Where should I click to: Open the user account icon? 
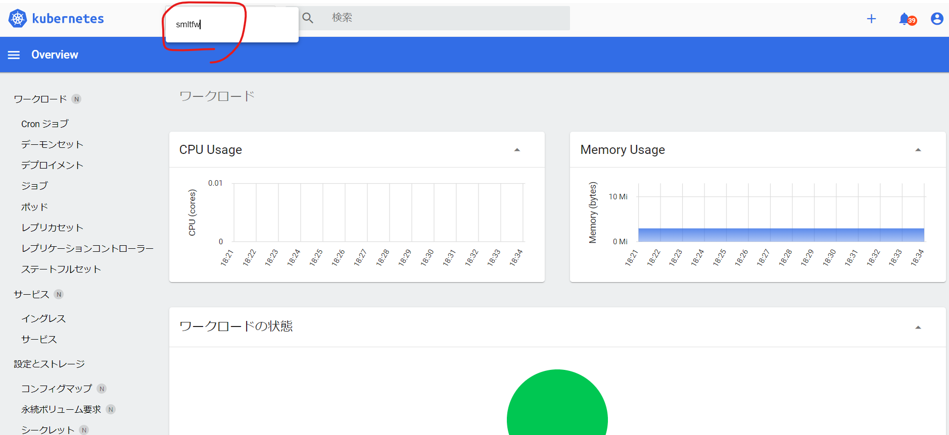tap(936, 19)
